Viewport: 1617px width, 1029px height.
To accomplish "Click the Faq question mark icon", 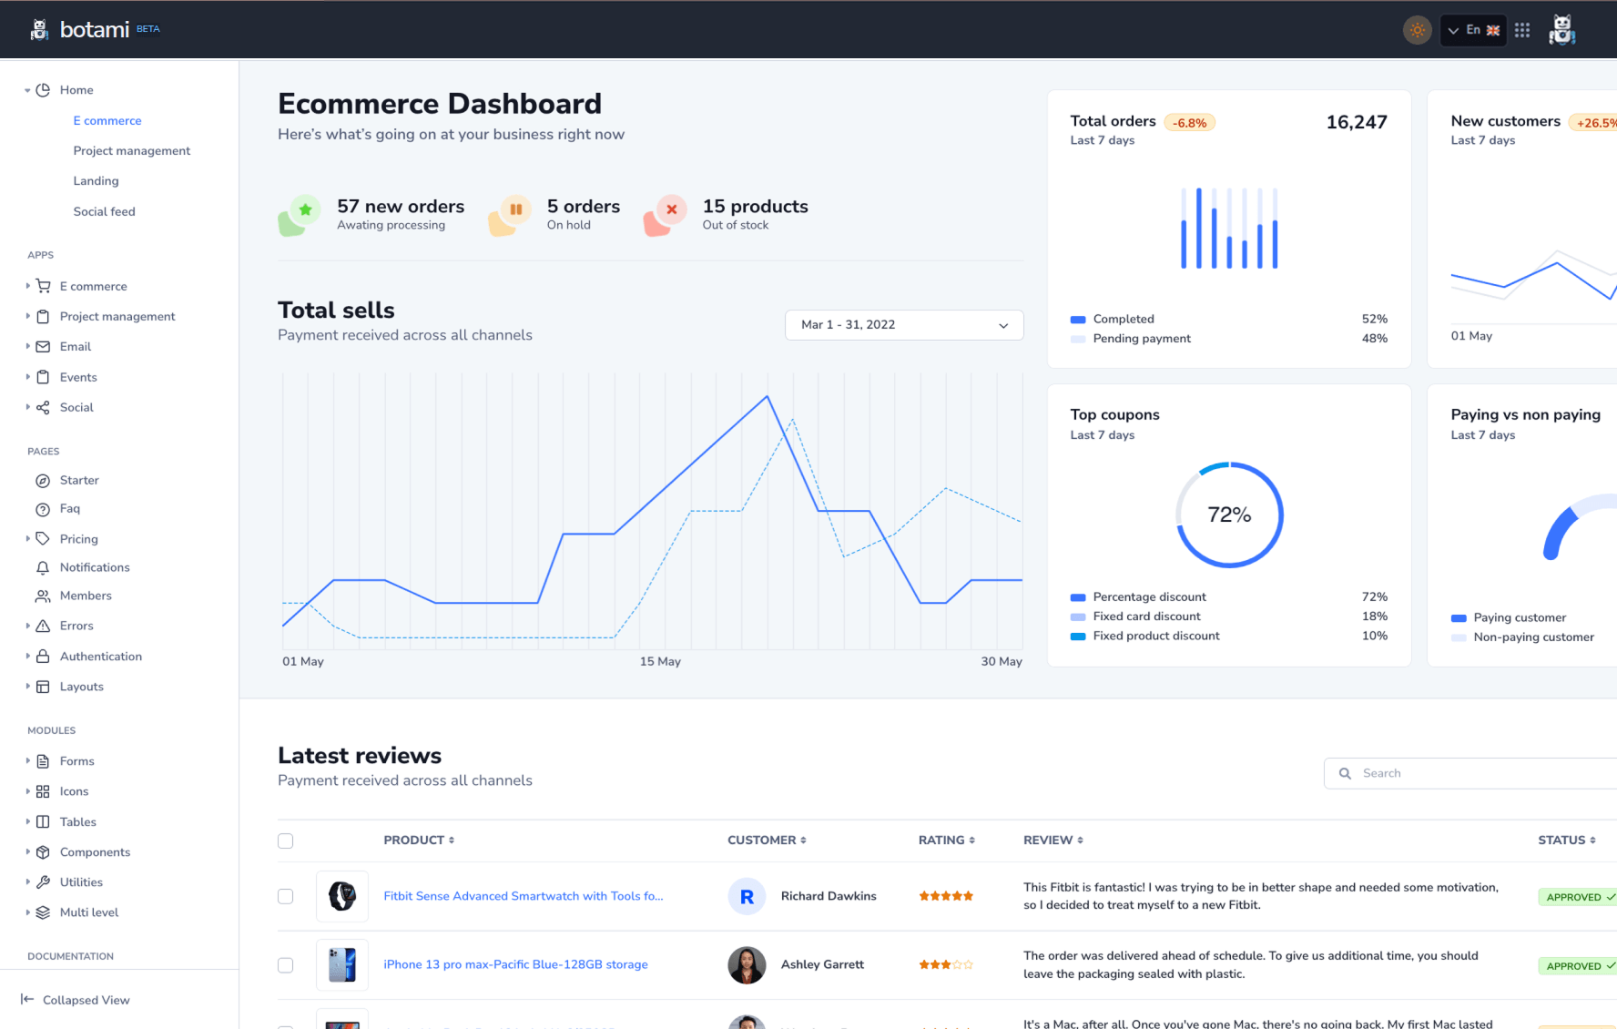I will tap(43, 510).
